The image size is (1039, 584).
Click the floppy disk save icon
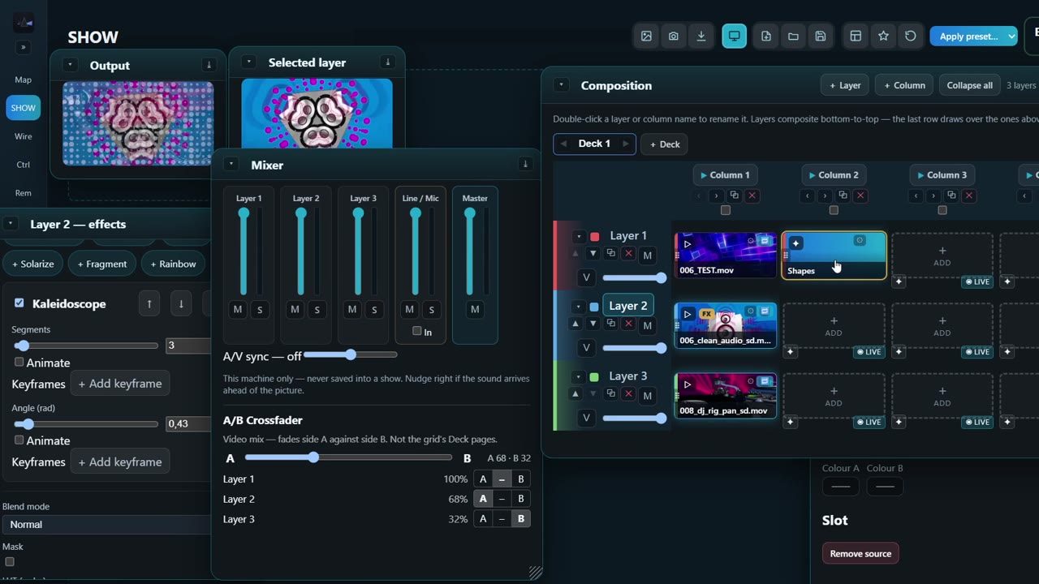(x=821, y=36)
